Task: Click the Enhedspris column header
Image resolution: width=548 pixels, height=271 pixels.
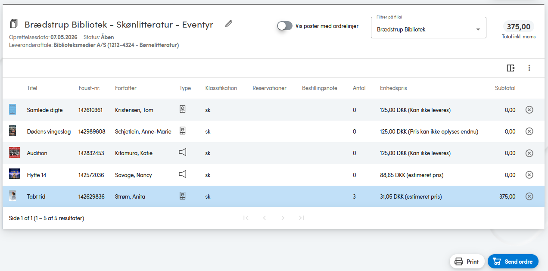Action: click(x=393, y=88)
